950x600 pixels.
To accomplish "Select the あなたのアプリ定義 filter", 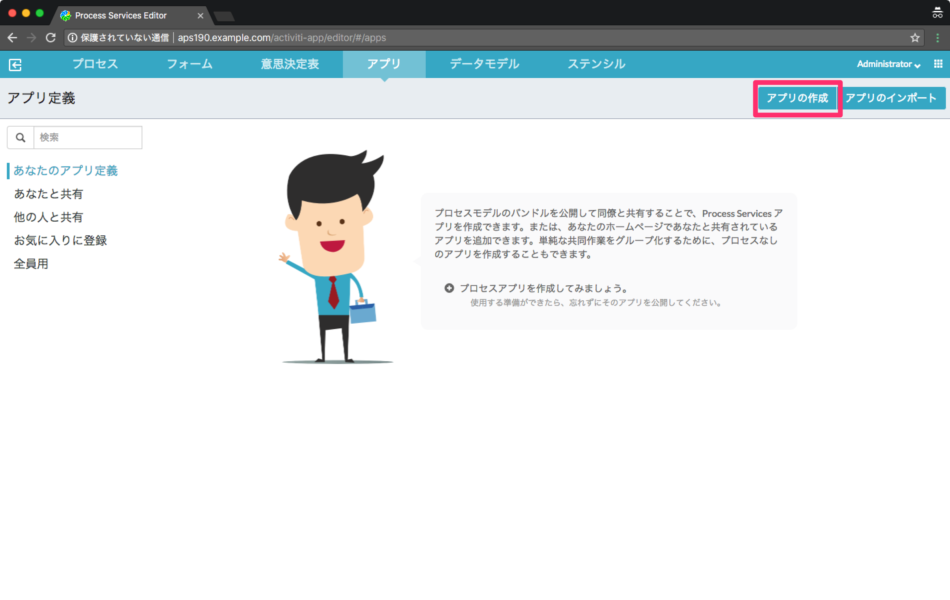I will tap(65, 170).
